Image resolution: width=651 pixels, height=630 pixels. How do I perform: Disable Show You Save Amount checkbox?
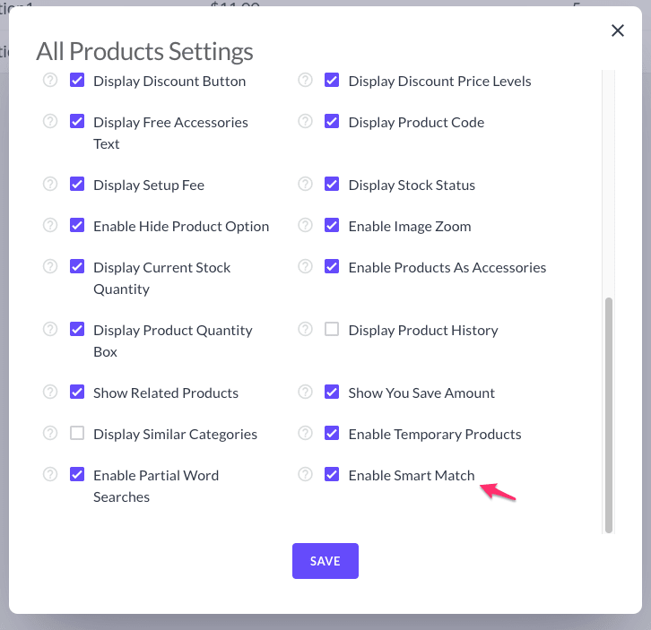332,393
